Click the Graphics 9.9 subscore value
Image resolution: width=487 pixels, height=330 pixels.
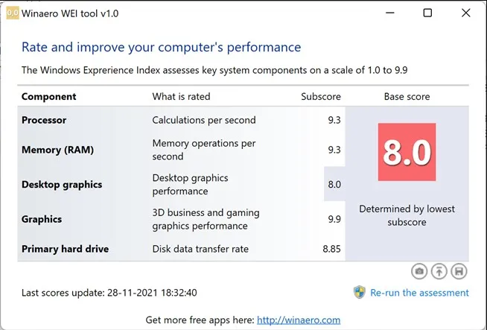tap(334, 219)
